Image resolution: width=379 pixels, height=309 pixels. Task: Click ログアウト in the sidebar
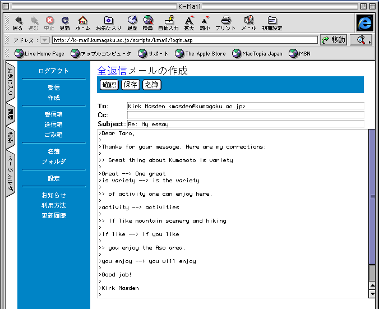coord(54,71)
